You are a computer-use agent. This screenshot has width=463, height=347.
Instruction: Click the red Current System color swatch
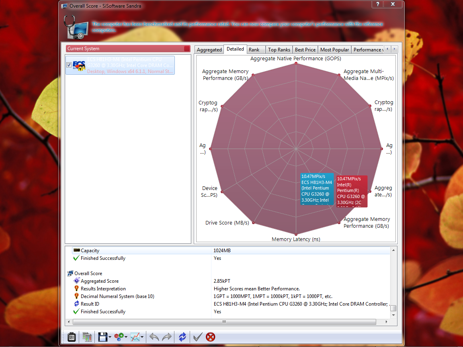point(187,48)
